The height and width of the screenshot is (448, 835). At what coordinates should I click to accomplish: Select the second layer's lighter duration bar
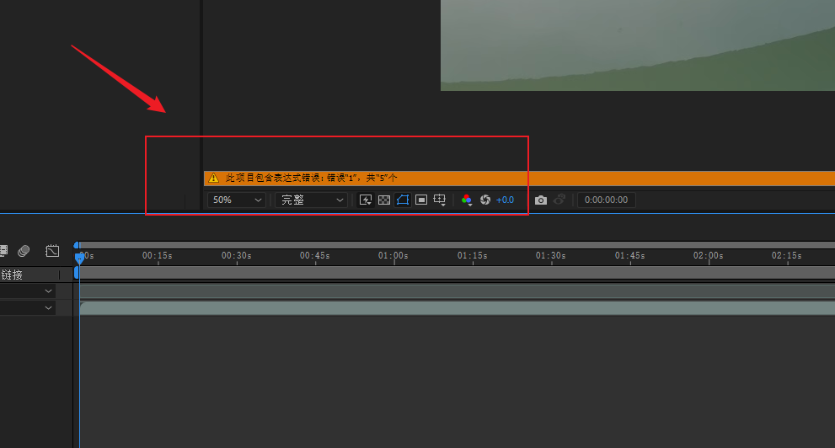point(457,308)
